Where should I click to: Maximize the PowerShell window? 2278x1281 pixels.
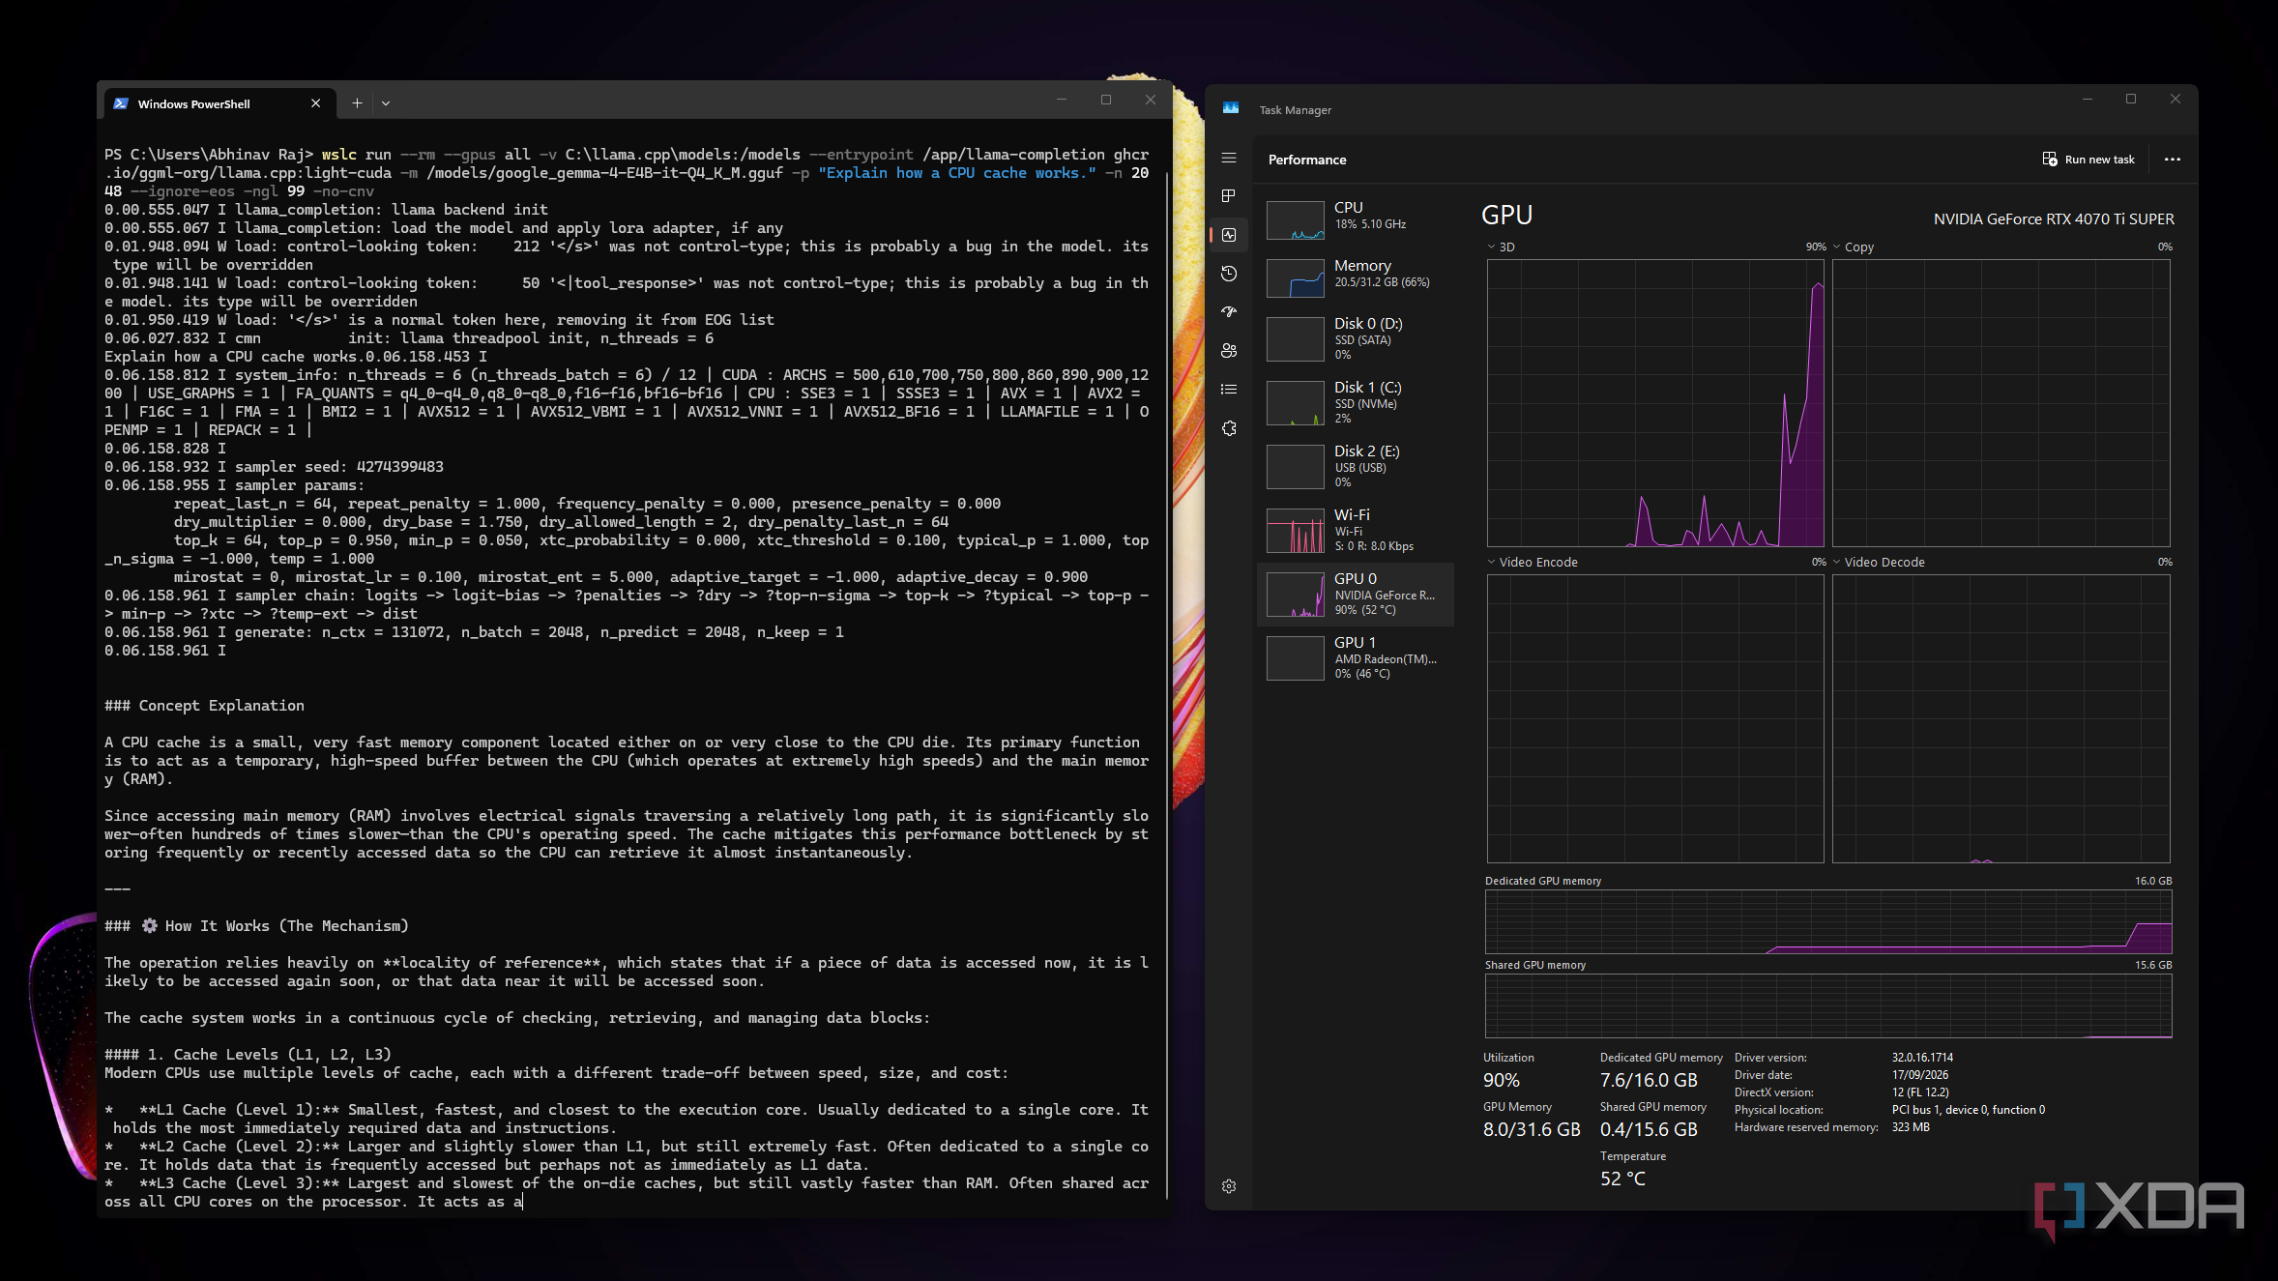1106,100
